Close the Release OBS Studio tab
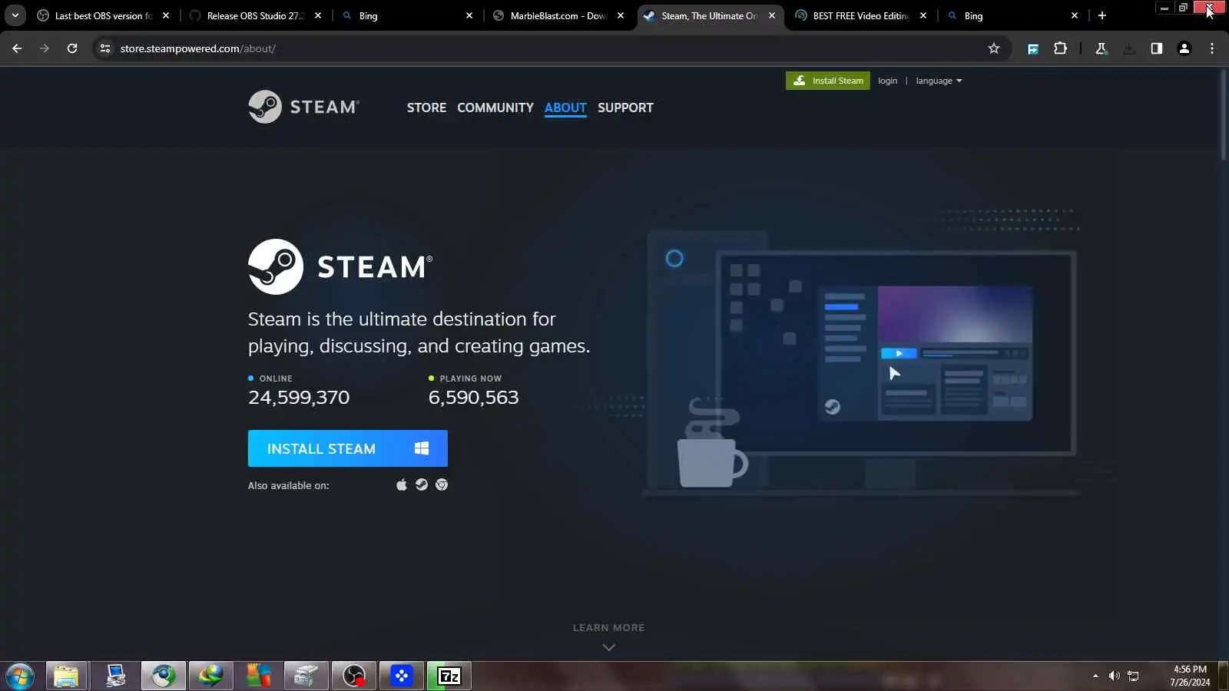Viewport: 1229px width, 691px height. [318, 15]
